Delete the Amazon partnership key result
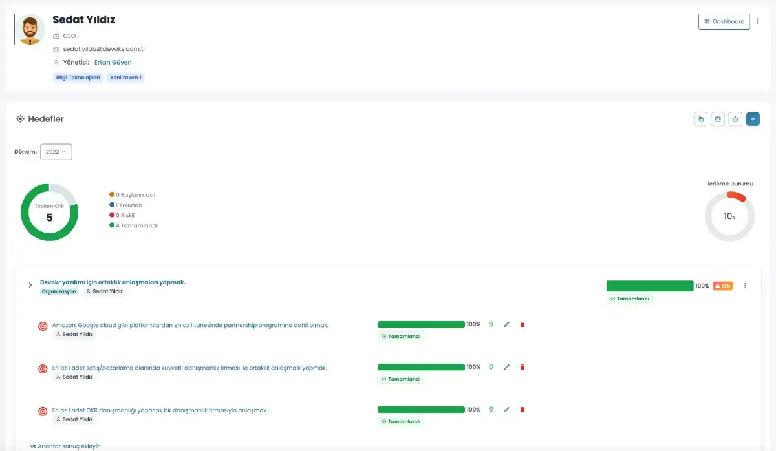 point(523,324)
